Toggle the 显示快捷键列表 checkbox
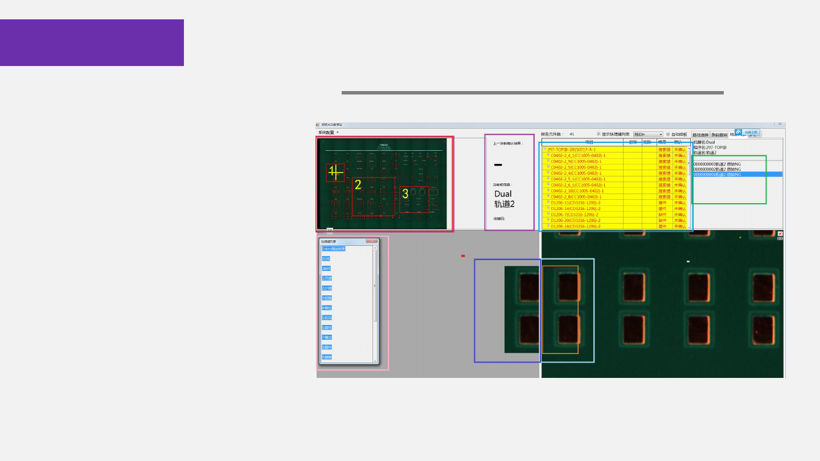 pos(598,134)
